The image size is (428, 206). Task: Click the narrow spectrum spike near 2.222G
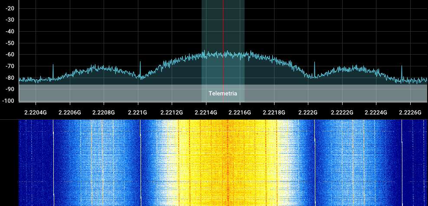pos(315,67)
